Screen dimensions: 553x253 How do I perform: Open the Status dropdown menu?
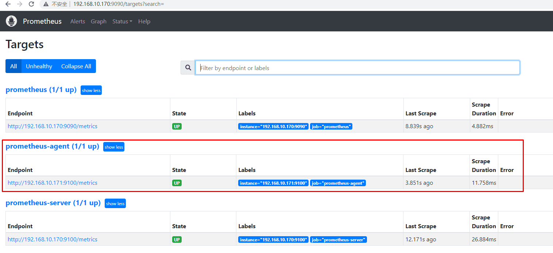(122, 21)
